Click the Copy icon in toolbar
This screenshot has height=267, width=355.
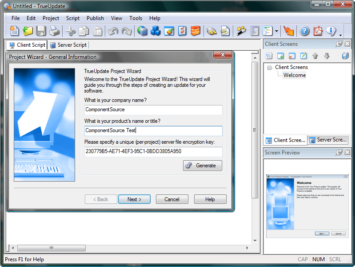point(84,31)
